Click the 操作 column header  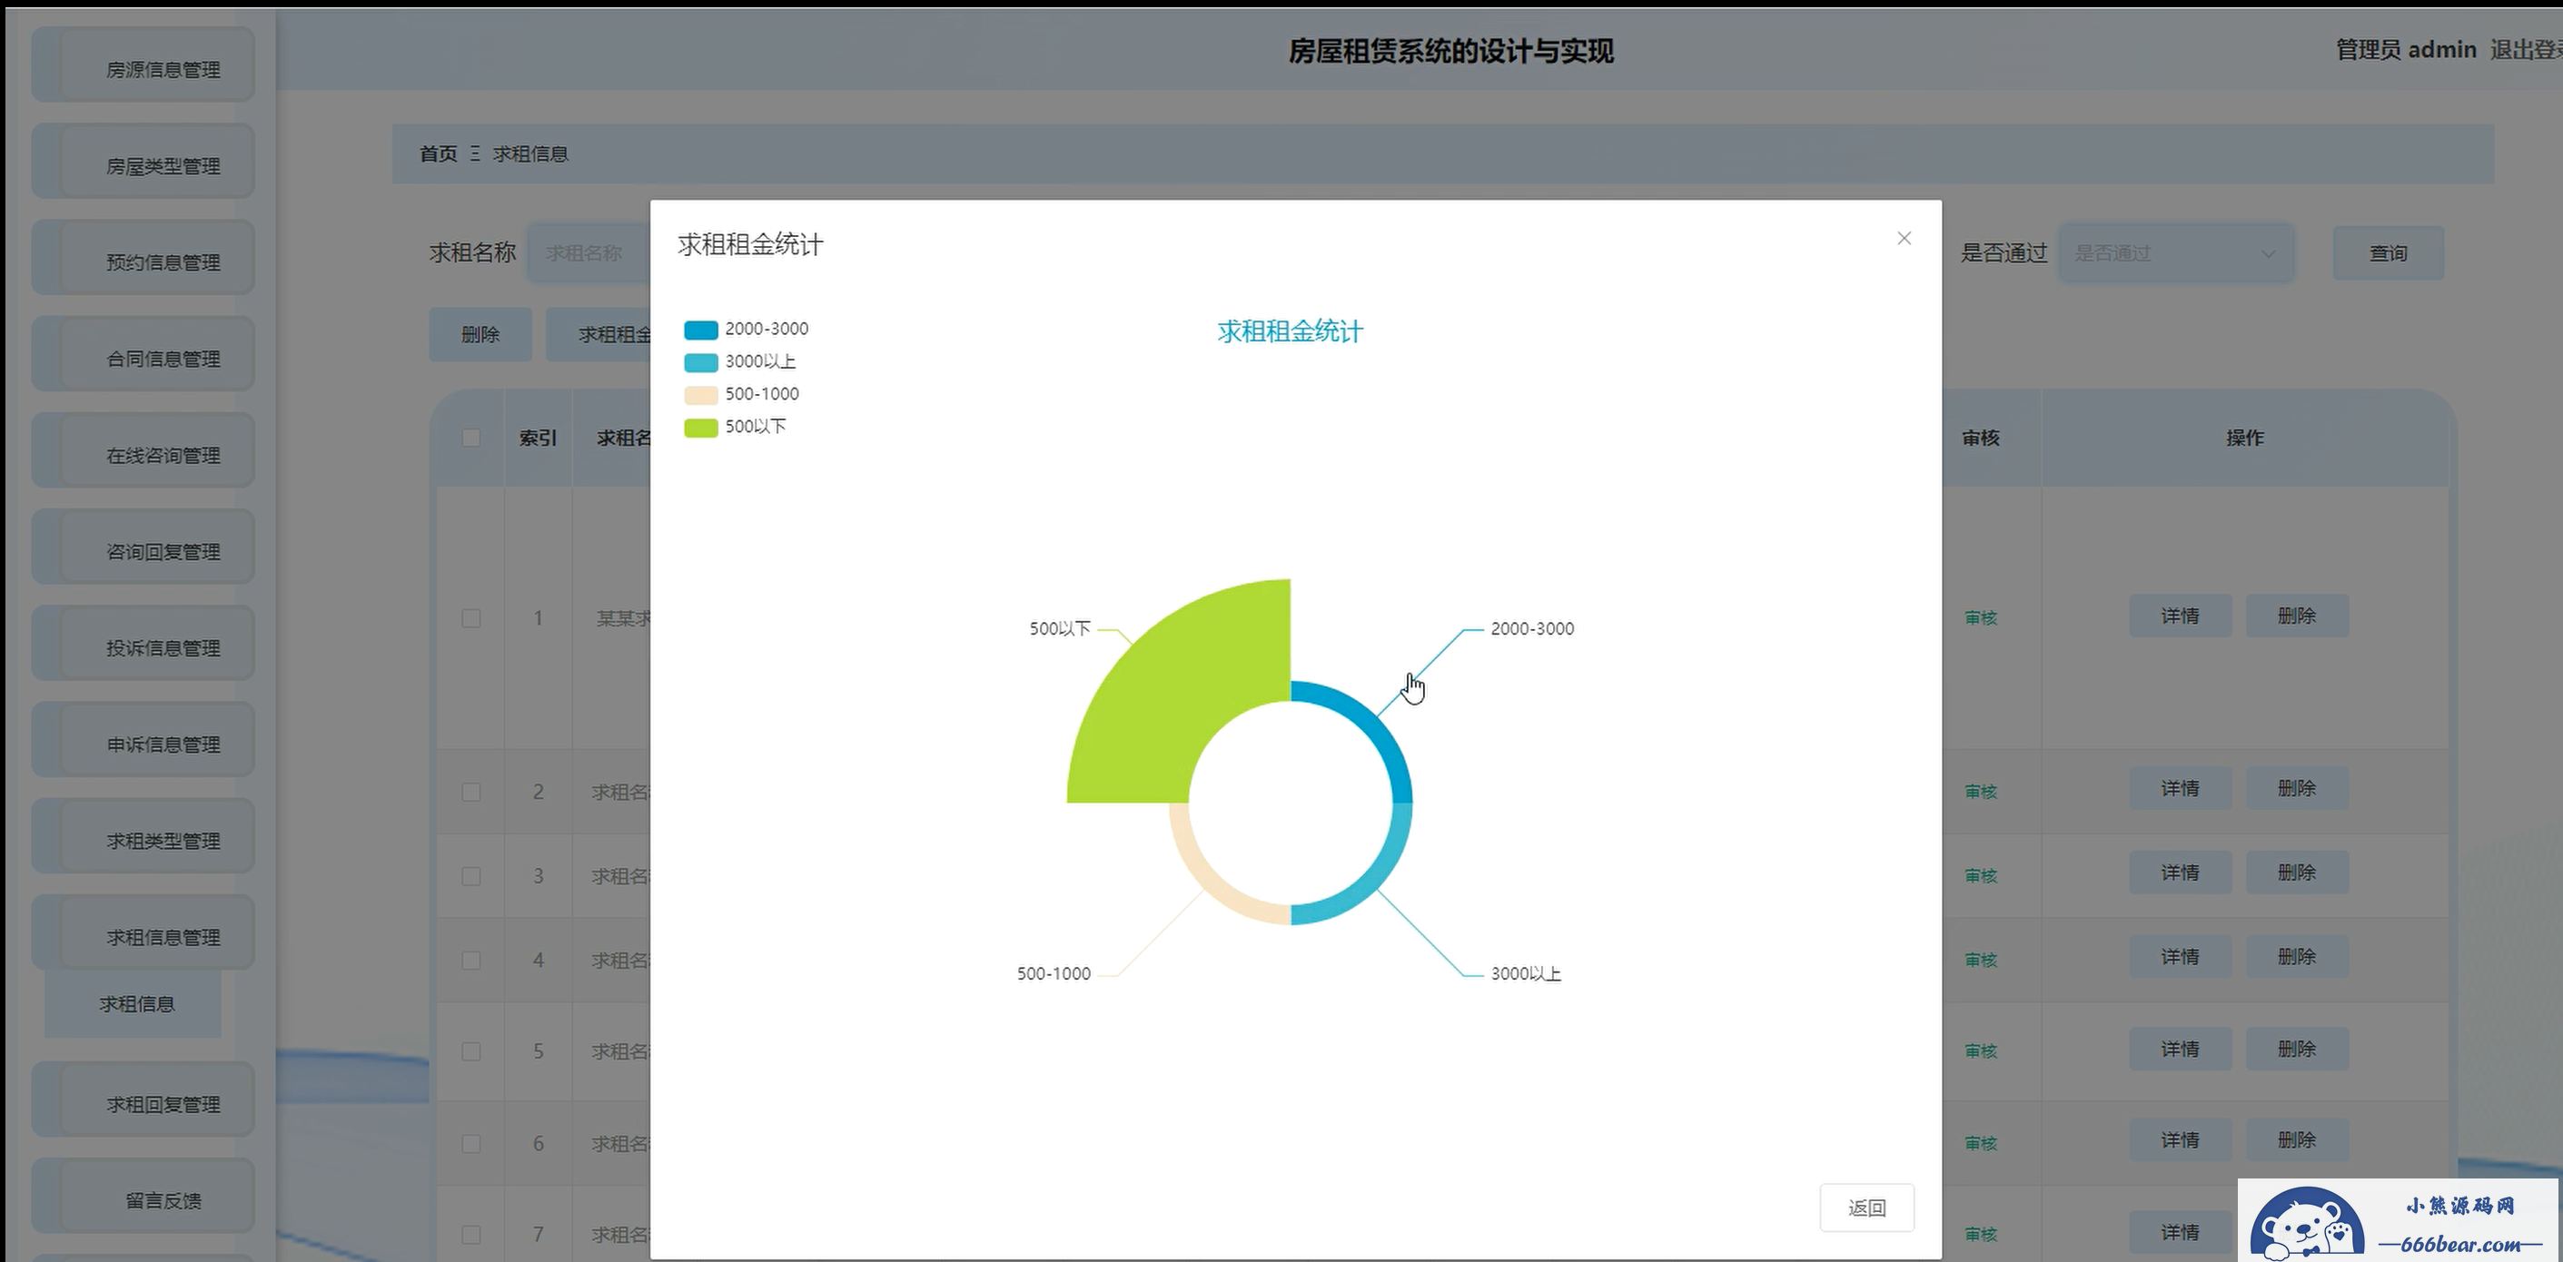(2244, 438)
